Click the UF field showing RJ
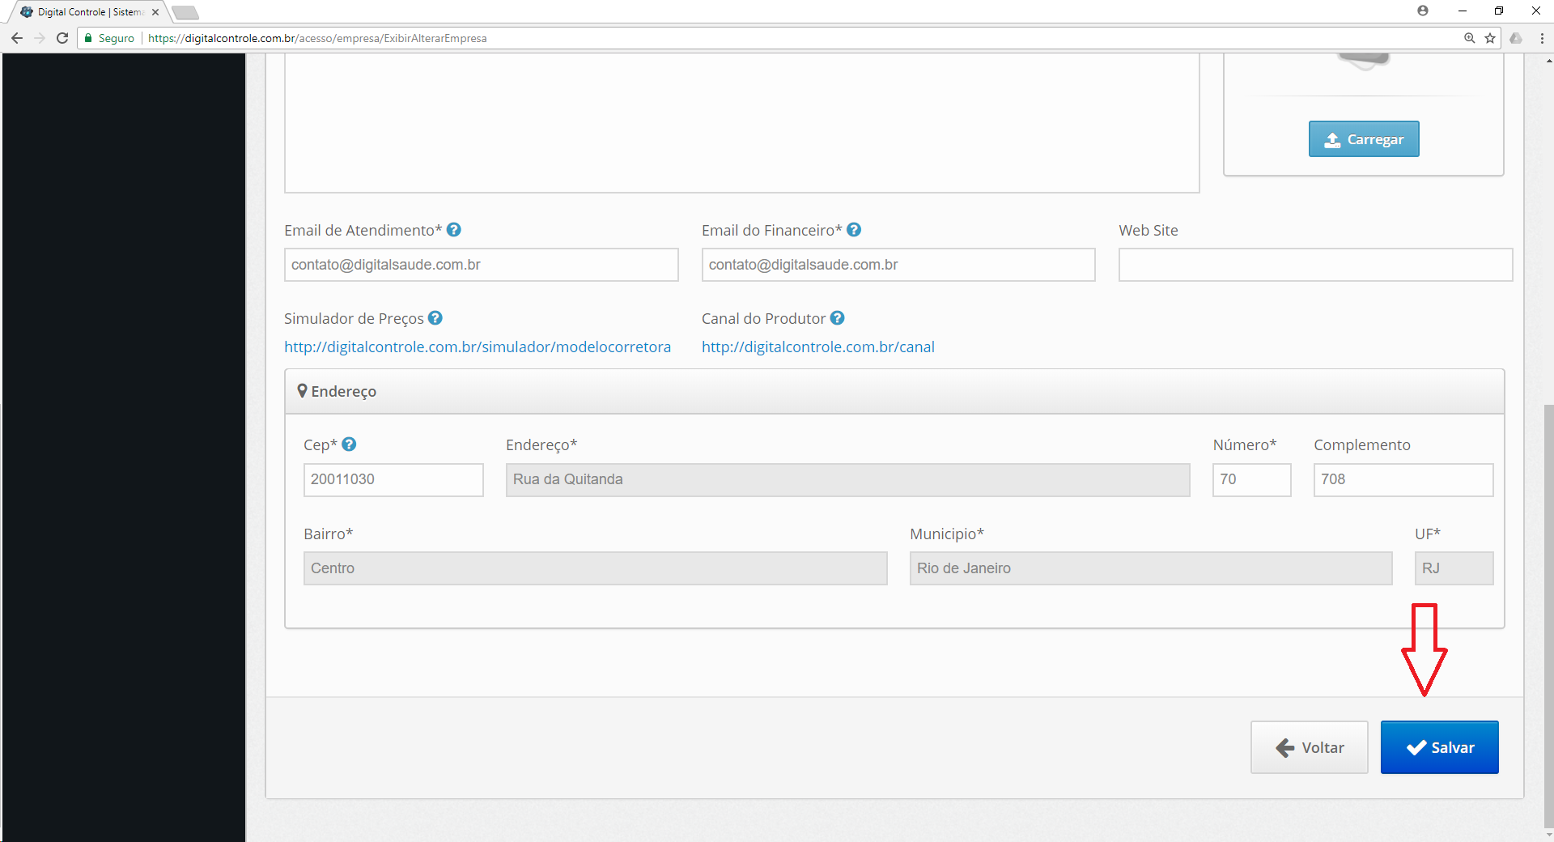 coord(1454,568)
